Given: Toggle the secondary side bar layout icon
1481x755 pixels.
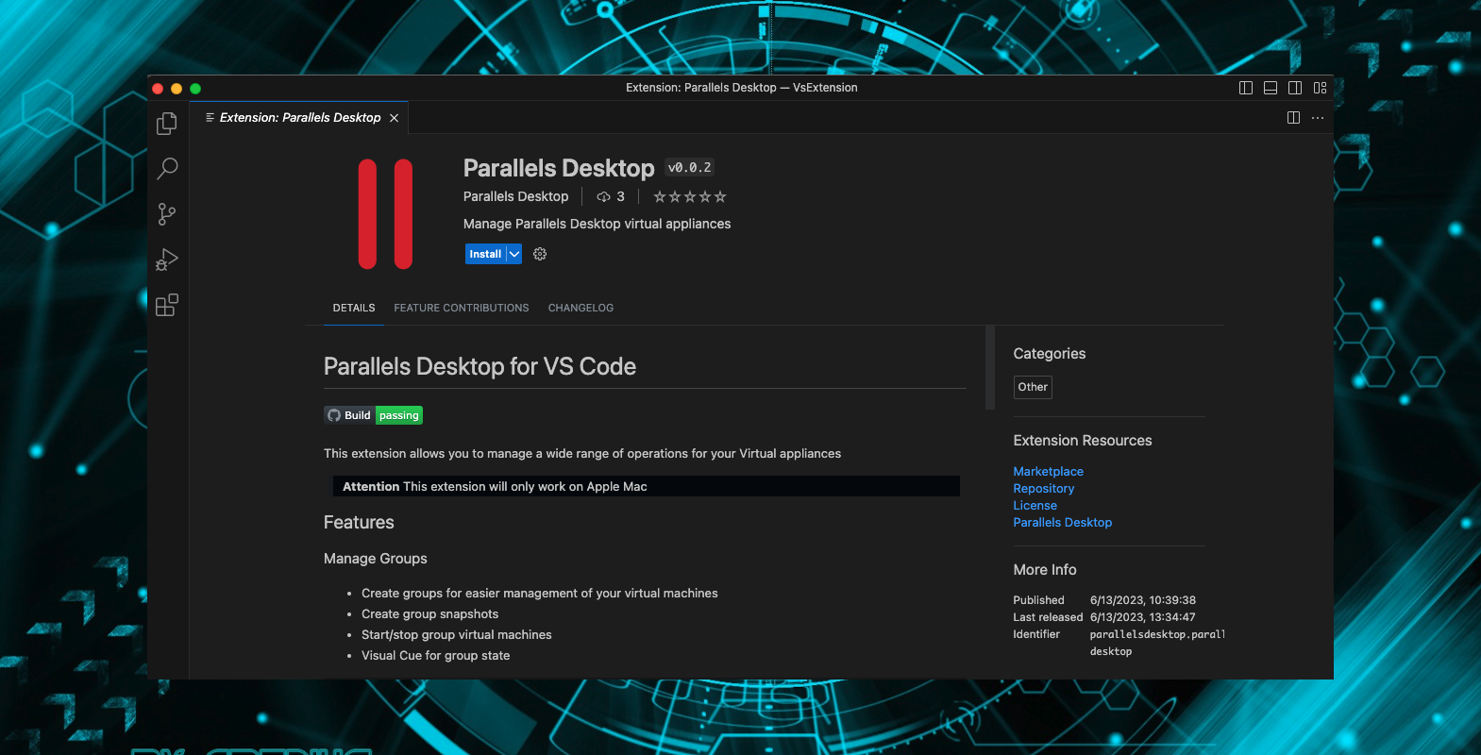Looking at the screenshot, I should 1295,88.
